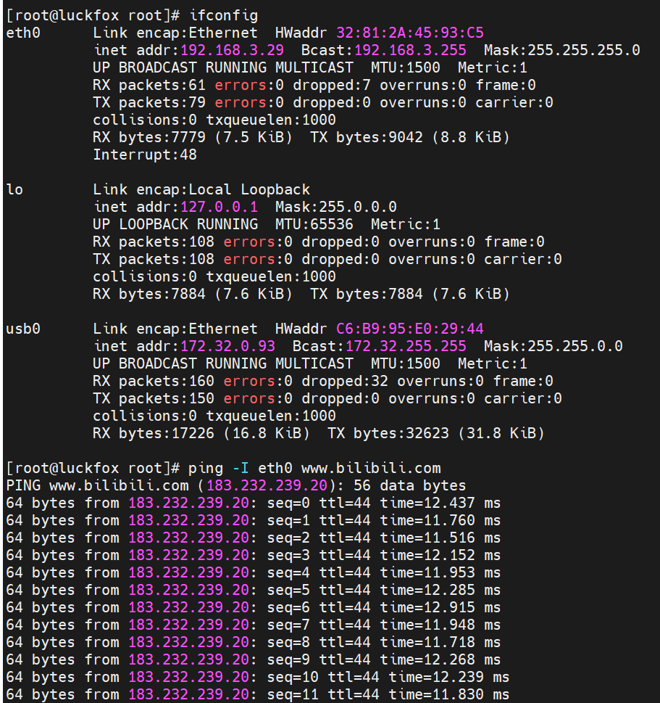Click the eth0 MAC address 32:81:2A:45:93:C5
This screenshot has height=703, width=660.
pos(410,33)
